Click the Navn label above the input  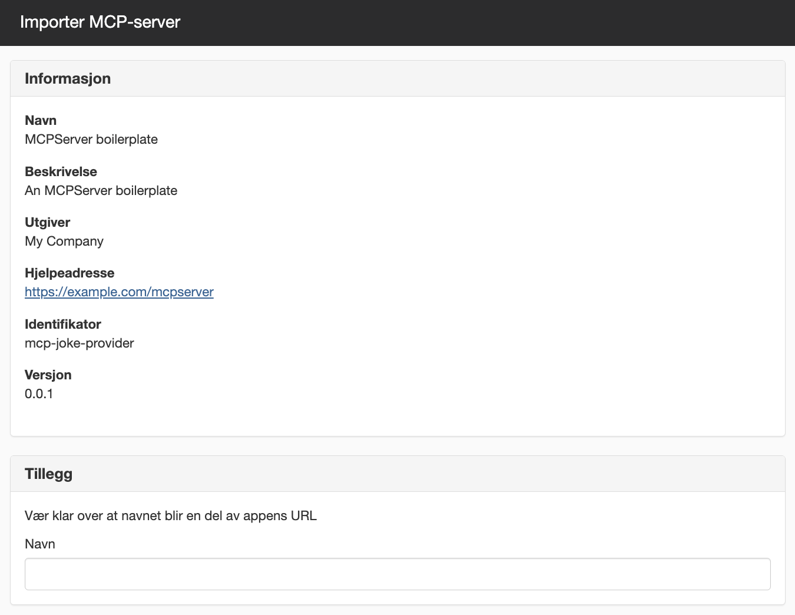(x=40, y=544)
